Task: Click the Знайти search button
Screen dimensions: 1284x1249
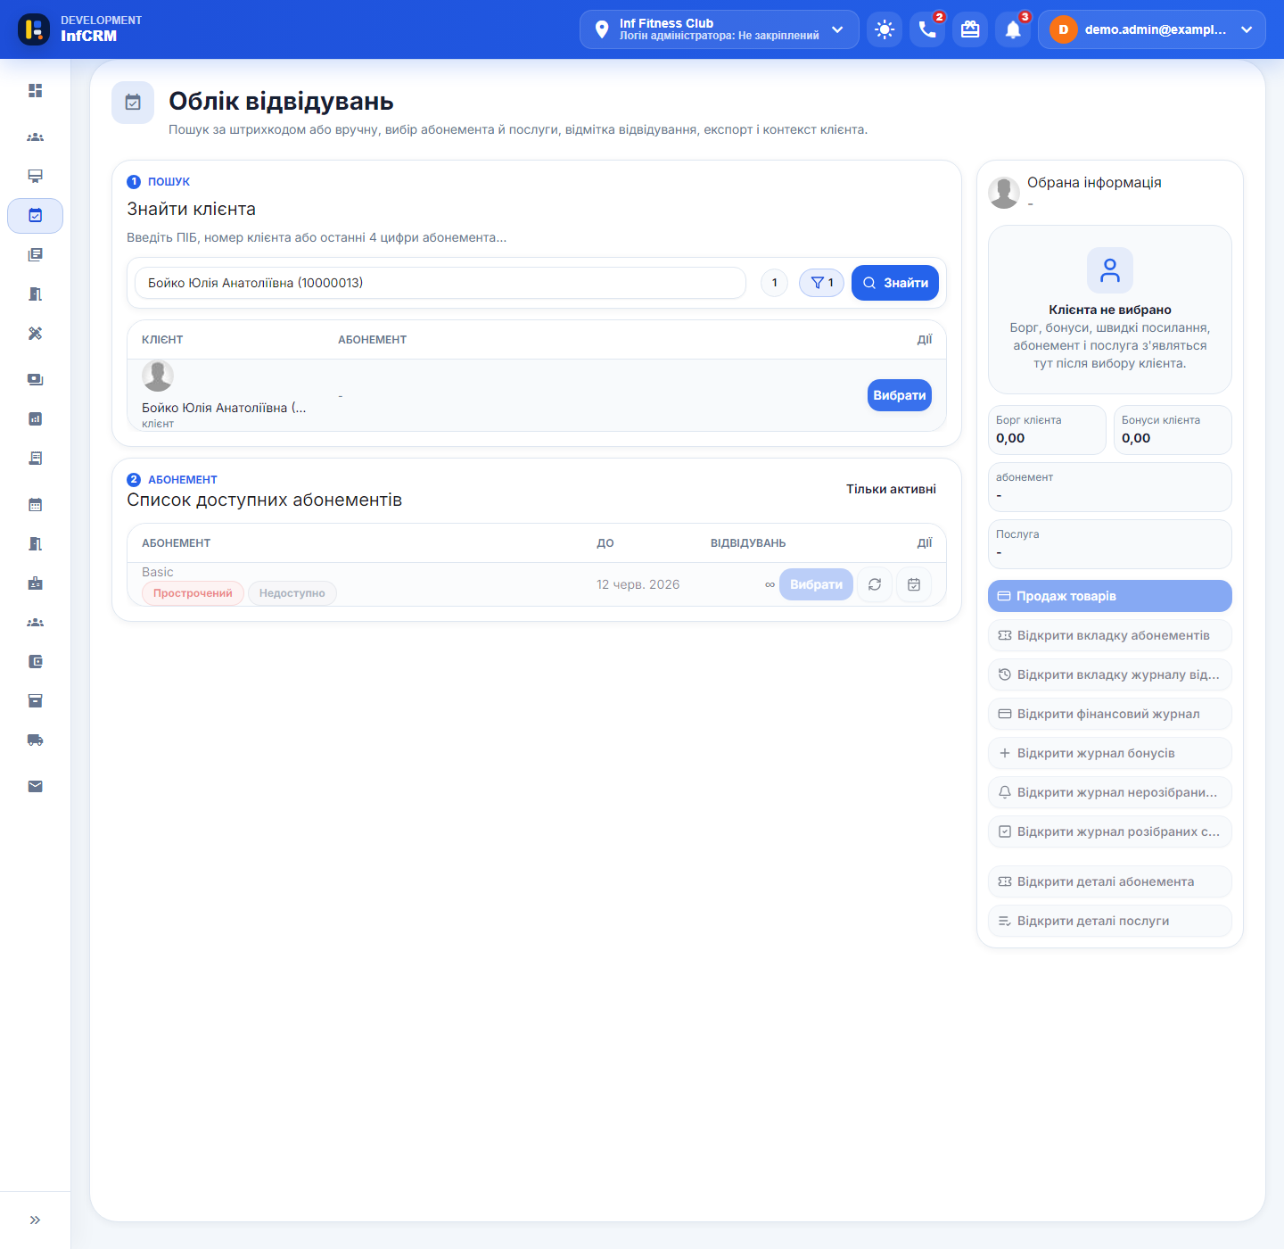Action: click(895, 283)
